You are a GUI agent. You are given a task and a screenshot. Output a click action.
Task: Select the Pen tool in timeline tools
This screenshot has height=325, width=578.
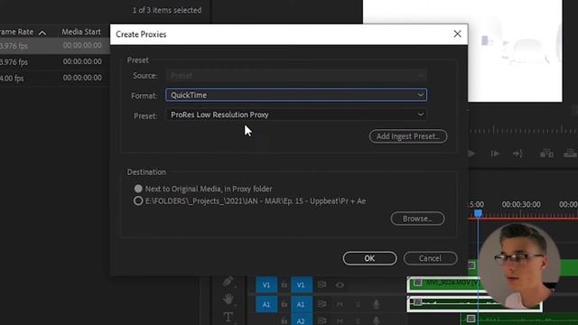tap(228, 282)
